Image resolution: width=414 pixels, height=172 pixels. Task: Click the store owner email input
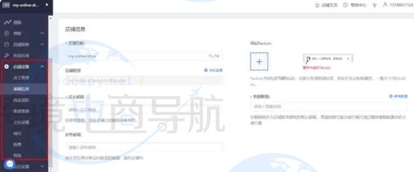(144, 109)
